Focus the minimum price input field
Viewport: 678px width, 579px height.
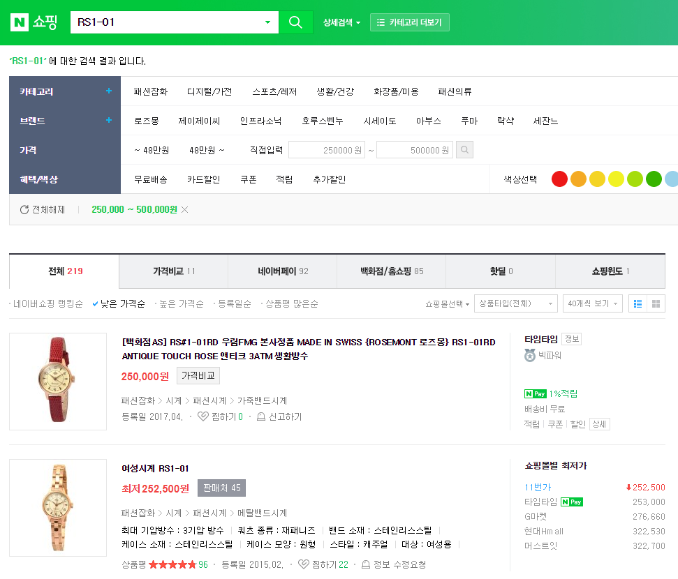pos(327,150)
